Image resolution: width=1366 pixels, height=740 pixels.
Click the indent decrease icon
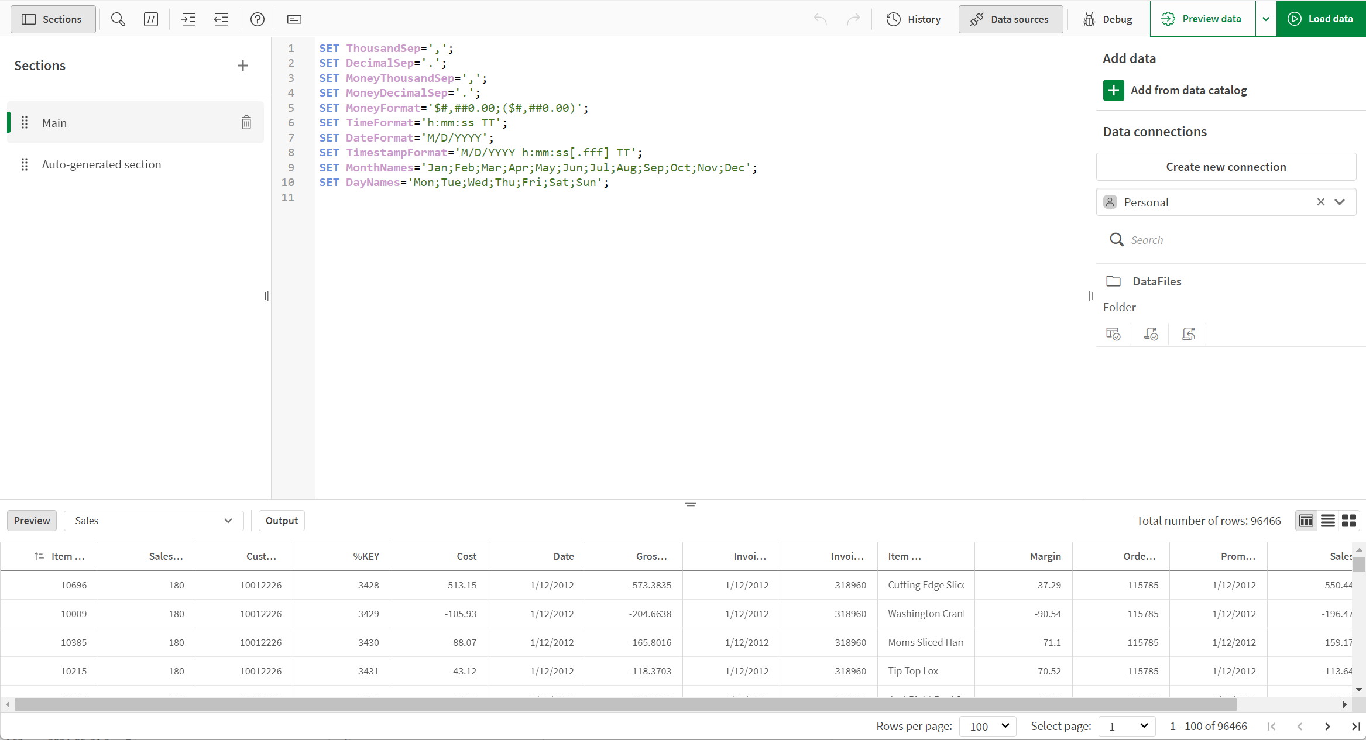click(x=221, y=19)
